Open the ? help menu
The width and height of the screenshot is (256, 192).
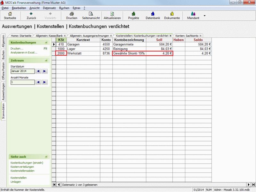point(84,8)
